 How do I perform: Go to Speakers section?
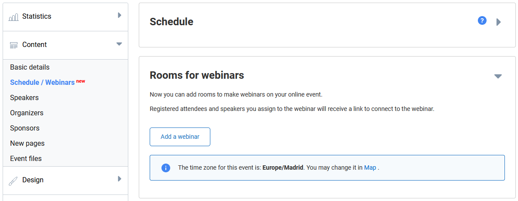click(24, 98)
